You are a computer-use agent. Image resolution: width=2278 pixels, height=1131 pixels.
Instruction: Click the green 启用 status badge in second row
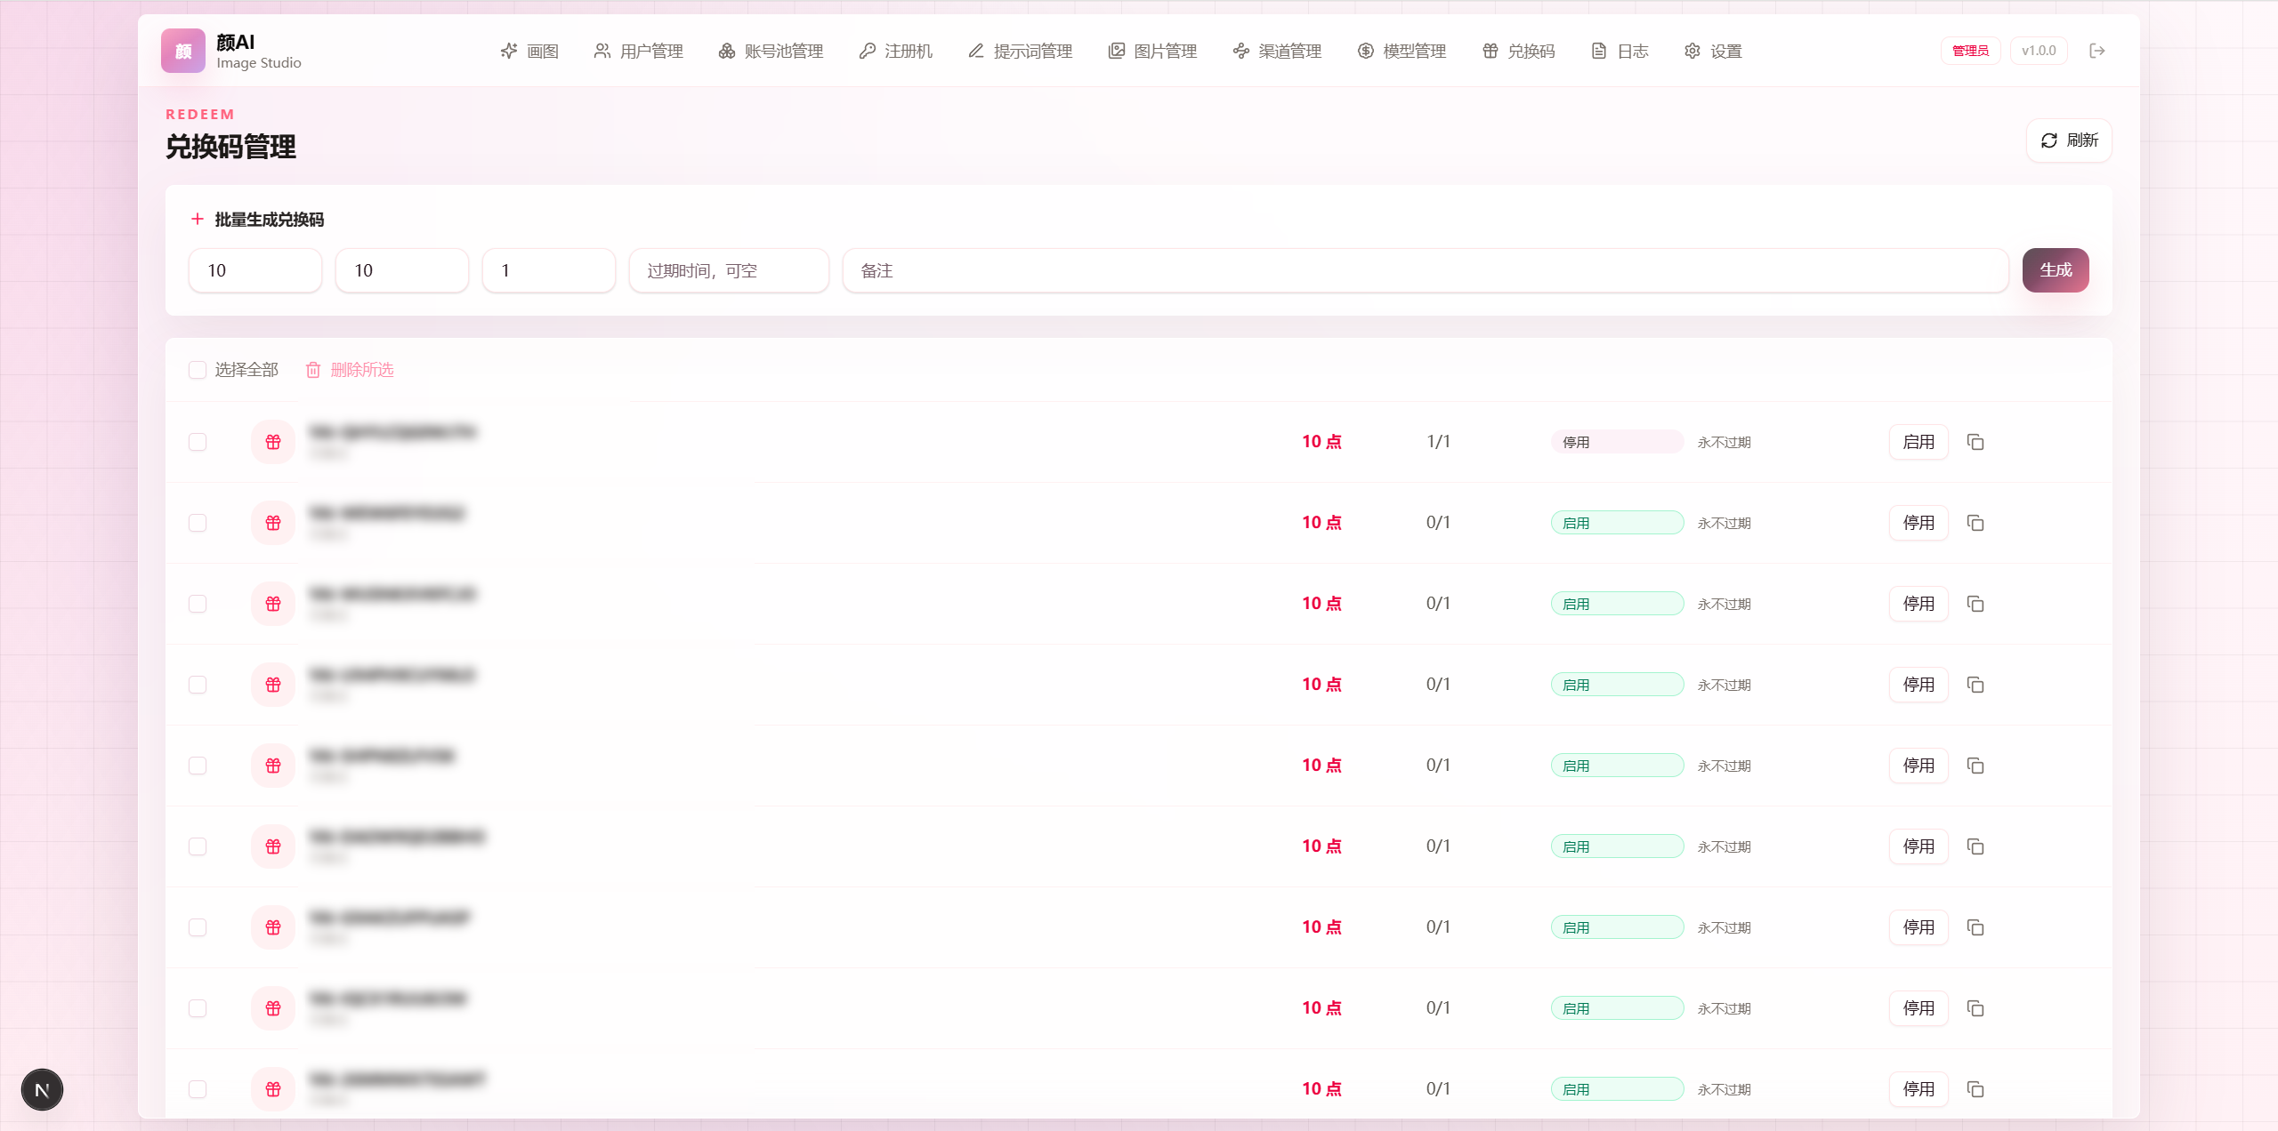[1617, 523]
